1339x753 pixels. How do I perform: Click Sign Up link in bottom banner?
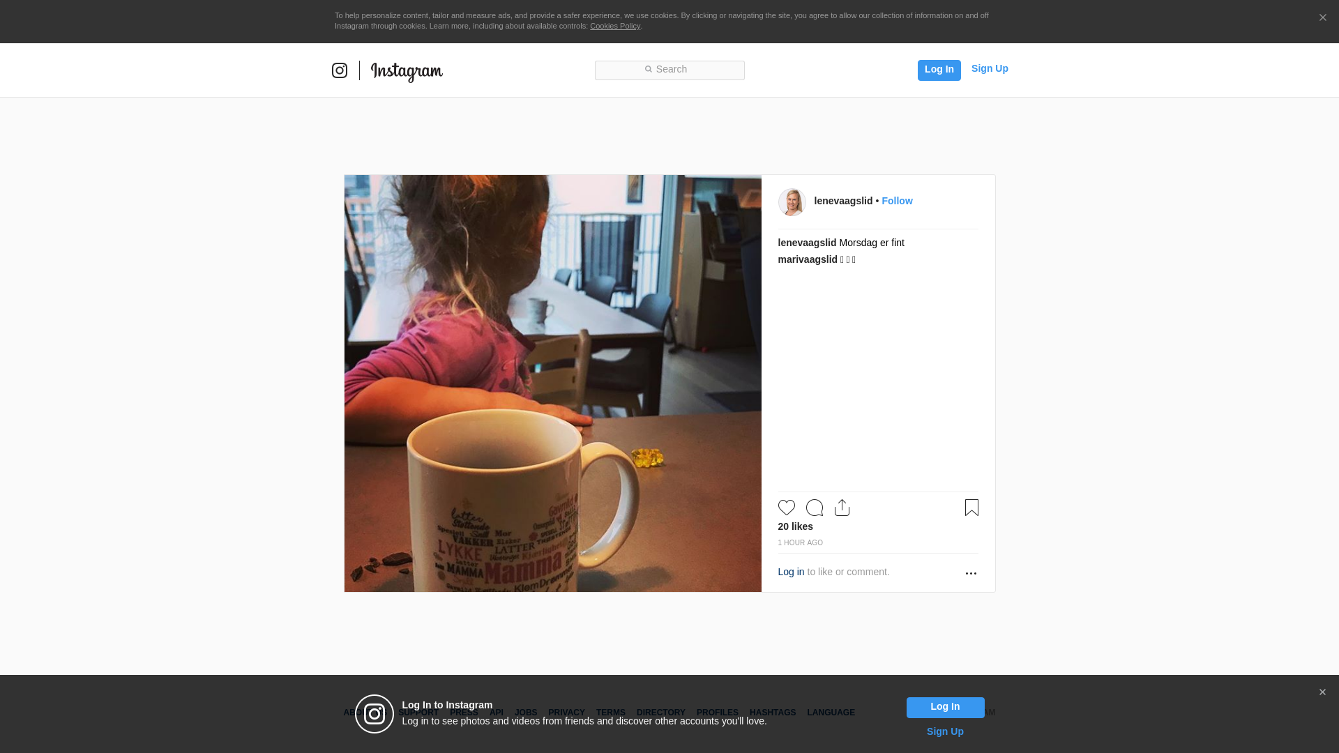click(945, 731)
